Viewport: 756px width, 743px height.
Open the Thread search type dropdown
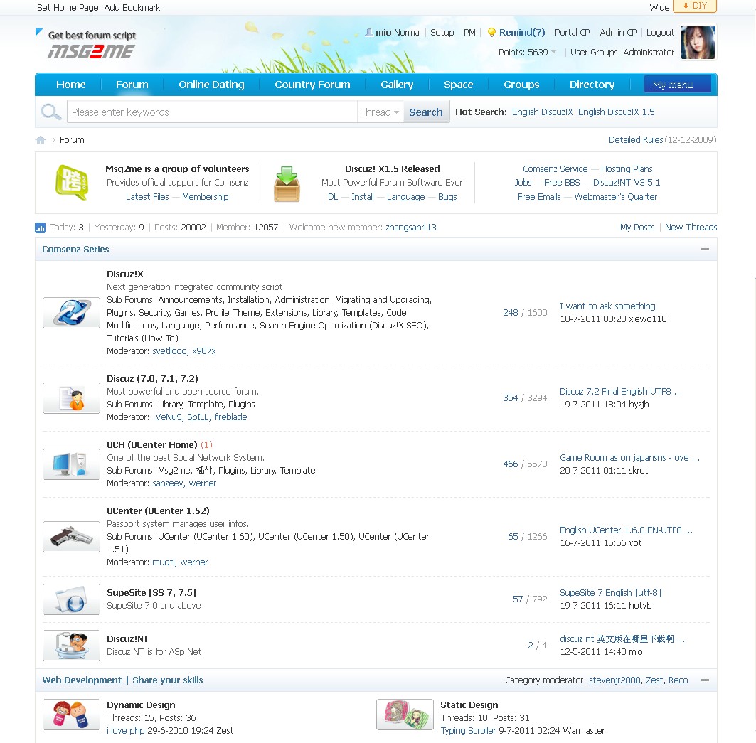pos(380,112)
